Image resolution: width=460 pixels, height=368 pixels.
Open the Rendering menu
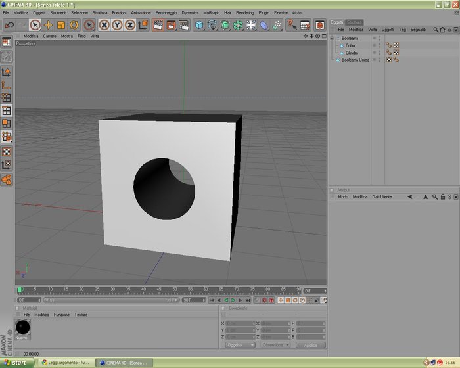pos(244,13)
